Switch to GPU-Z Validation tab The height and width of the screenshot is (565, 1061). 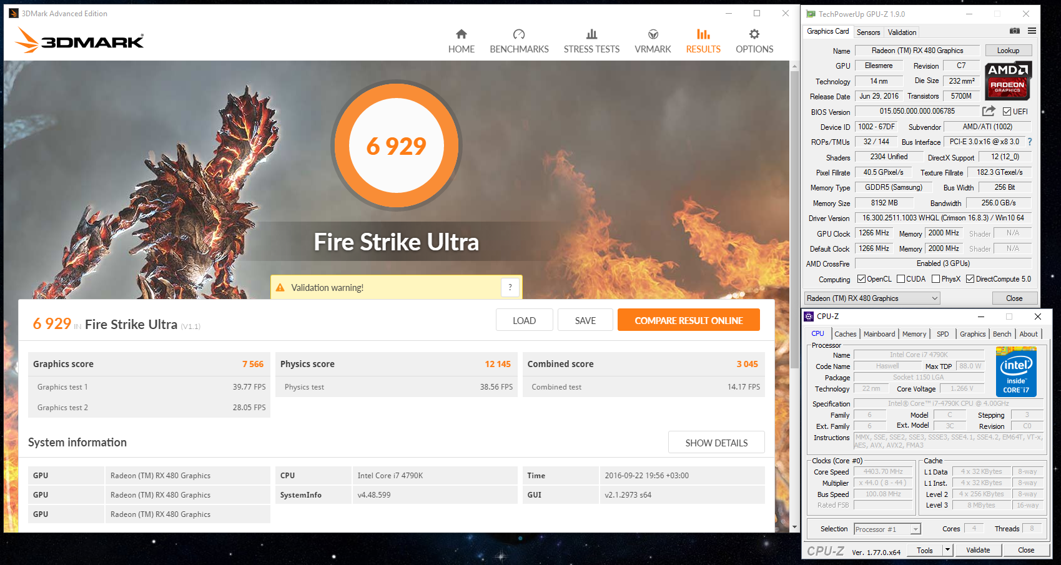902,32
